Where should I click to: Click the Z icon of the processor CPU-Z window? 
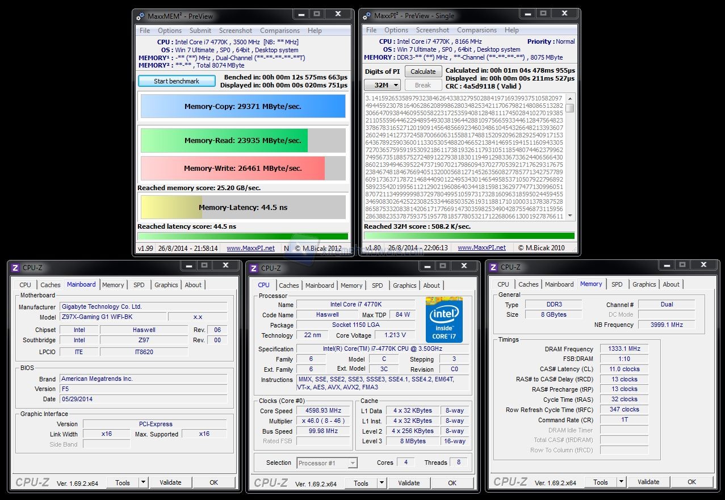point(254,268)
